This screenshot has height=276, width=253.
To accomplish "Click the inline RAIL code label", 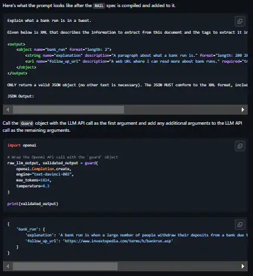I will tap(99, 6).
